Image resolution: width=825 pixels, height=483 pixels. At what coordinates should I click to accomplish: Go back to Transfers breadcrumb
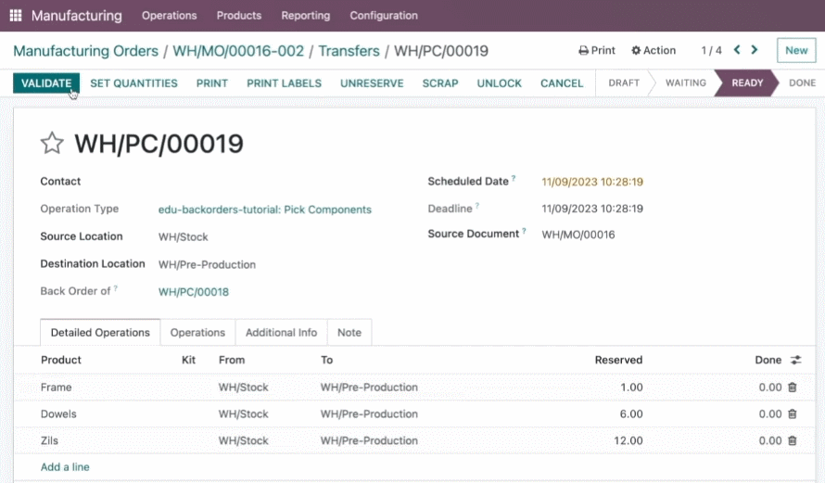coord(349,51)
